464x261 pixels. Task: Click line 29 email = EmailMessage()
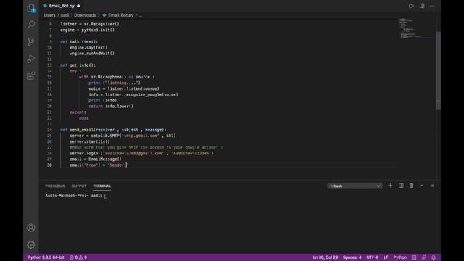pos(96,159)
